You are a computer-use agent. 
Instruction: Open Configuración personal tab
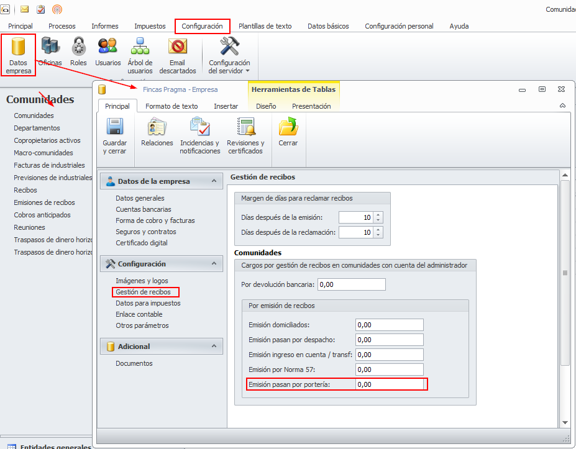399,26
